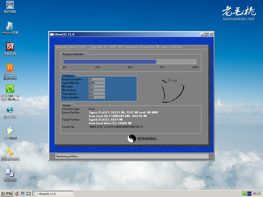The image size is (263, 197).
Task: Click the Ghost mascot drawing
Action: click(x=173, y=90)
